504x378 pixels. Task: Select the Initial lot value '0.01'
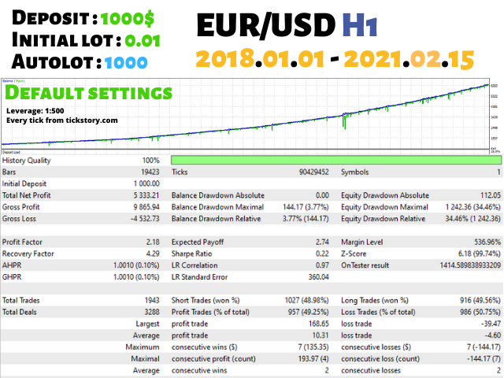point(143,41)
